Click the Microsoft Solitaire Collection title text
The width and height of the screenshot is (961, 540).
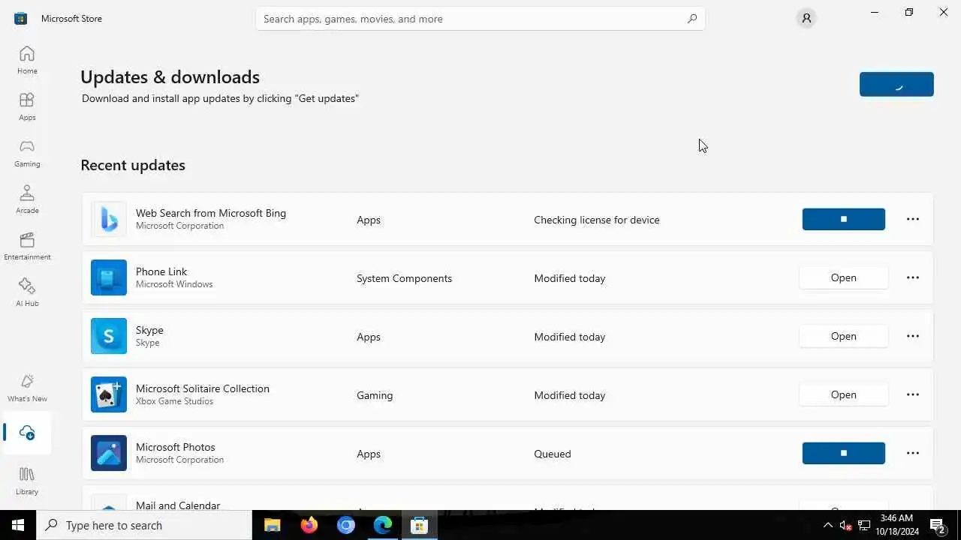click(x=203, y=388)
